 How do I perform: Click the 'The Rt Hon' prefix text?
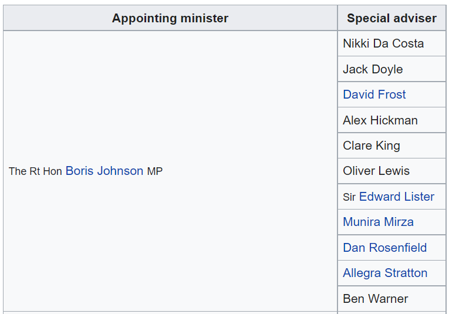[x=35, y=171]
